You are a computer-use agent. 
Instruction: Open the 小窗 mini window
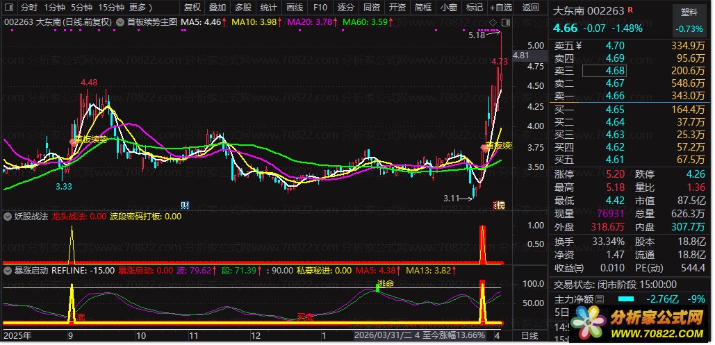[x=449, y=8]
